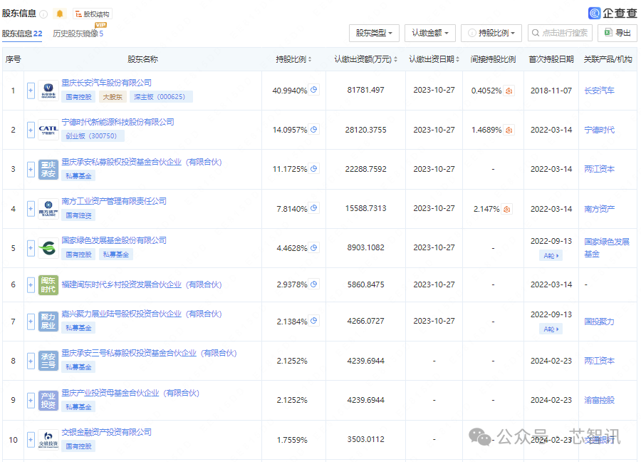Screen dimensions: 641x462
Task: Open link 重庆长安汽车股份有限公司
Action: click(106, 83)
